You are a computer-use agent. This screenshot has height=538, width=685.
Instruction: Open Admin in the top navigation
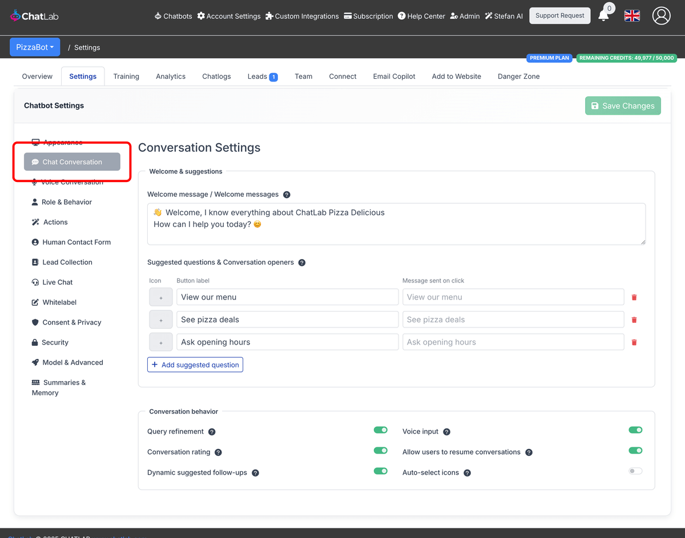[x=465, y=16]
